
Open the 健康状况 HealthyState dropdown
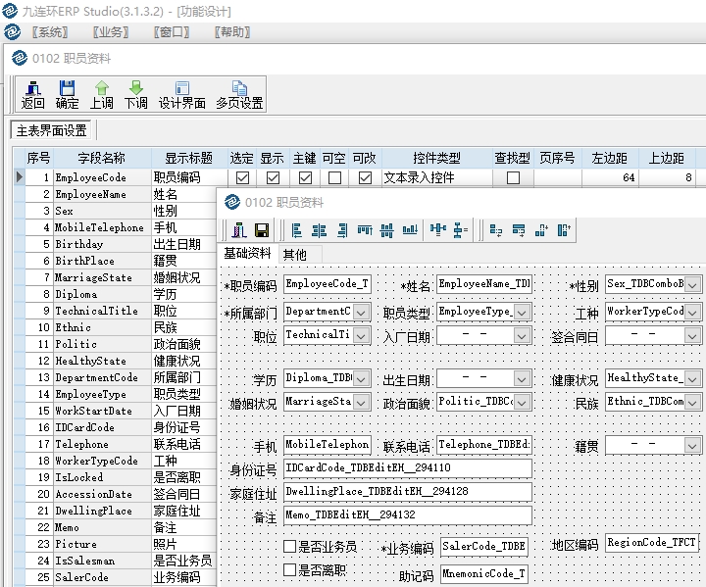(x=693, y=378)
